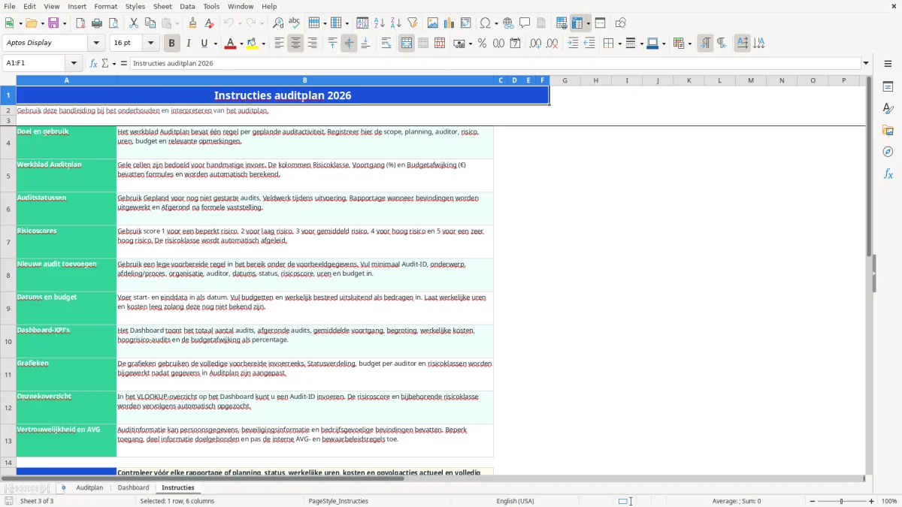Click zoom in plus button
The image size is (902, 507).
871,501
